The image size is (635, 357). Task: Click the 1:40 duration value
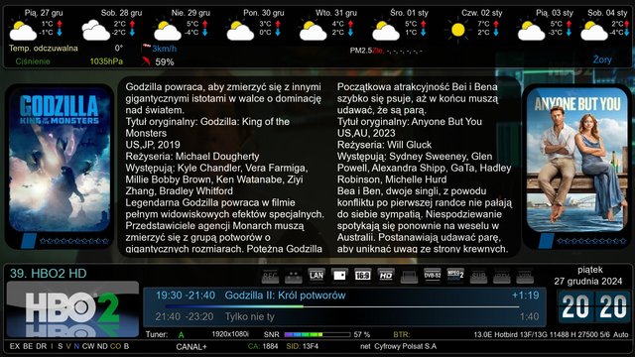(x=529, y=316)
